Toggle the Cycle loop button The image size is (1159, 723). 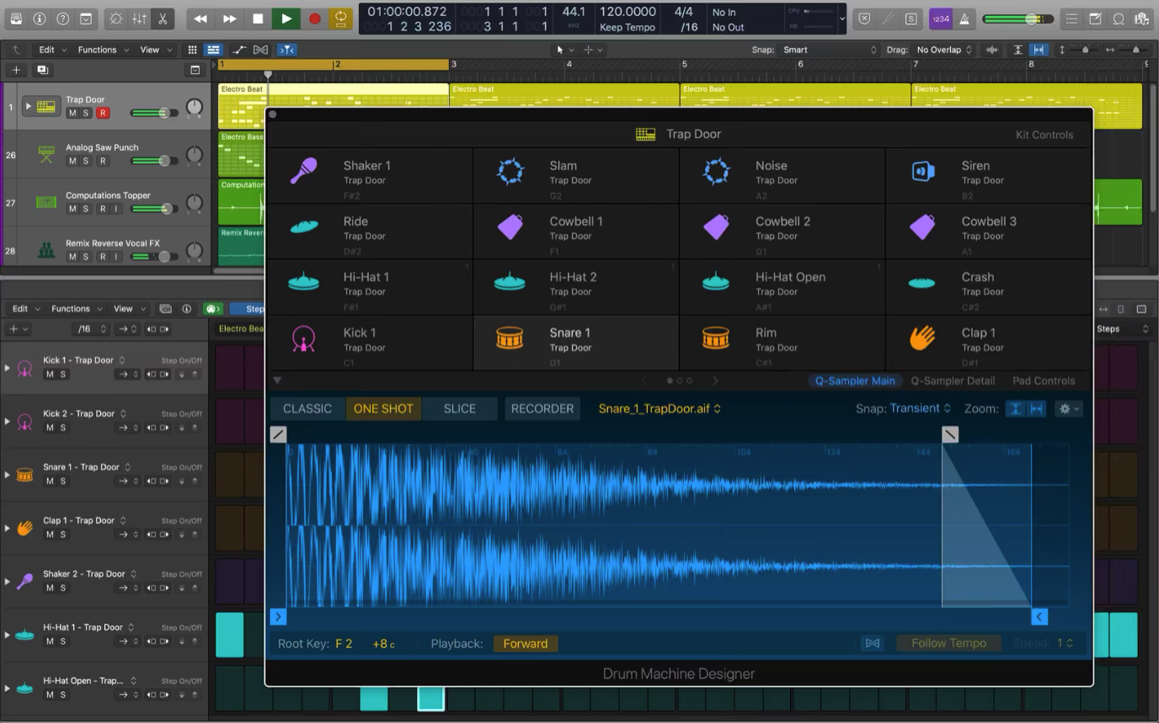point(341,19)
